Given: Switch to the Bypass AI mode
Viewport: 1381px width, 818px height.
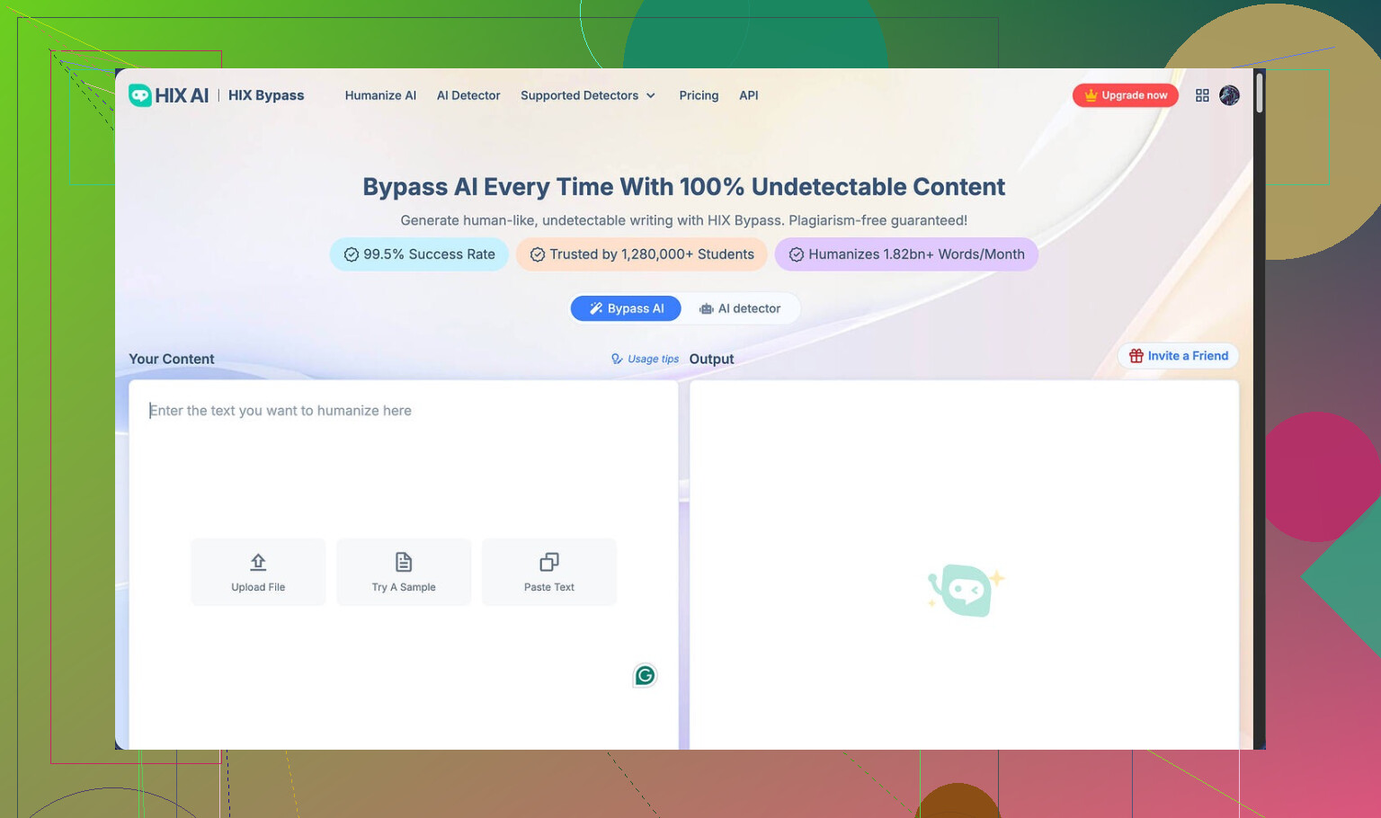Looking at the screenshot, I should (626, 308).
